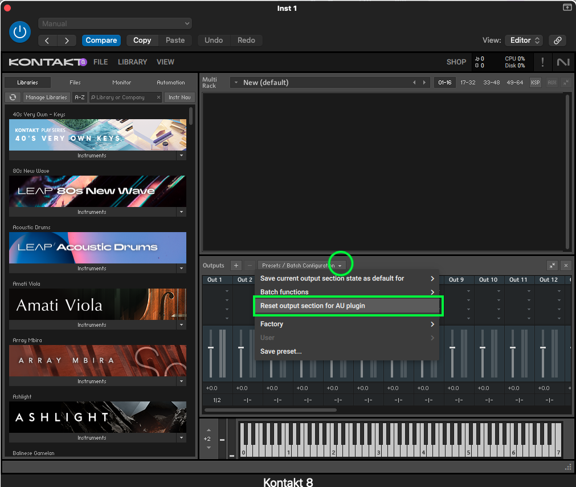
Task: Click the exclamation warning icon
Action: (x=542, y=62)
